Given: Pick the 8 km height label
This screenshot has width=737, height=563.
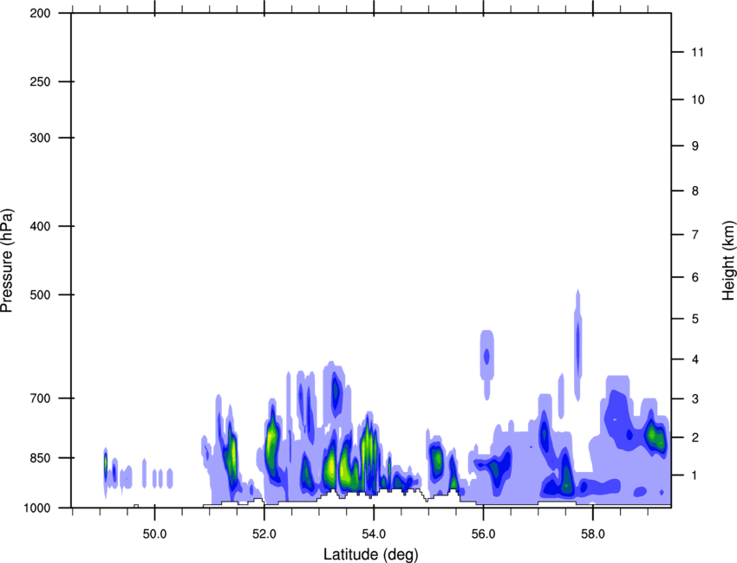Looking at the screenshot, I should pos(695,191).
